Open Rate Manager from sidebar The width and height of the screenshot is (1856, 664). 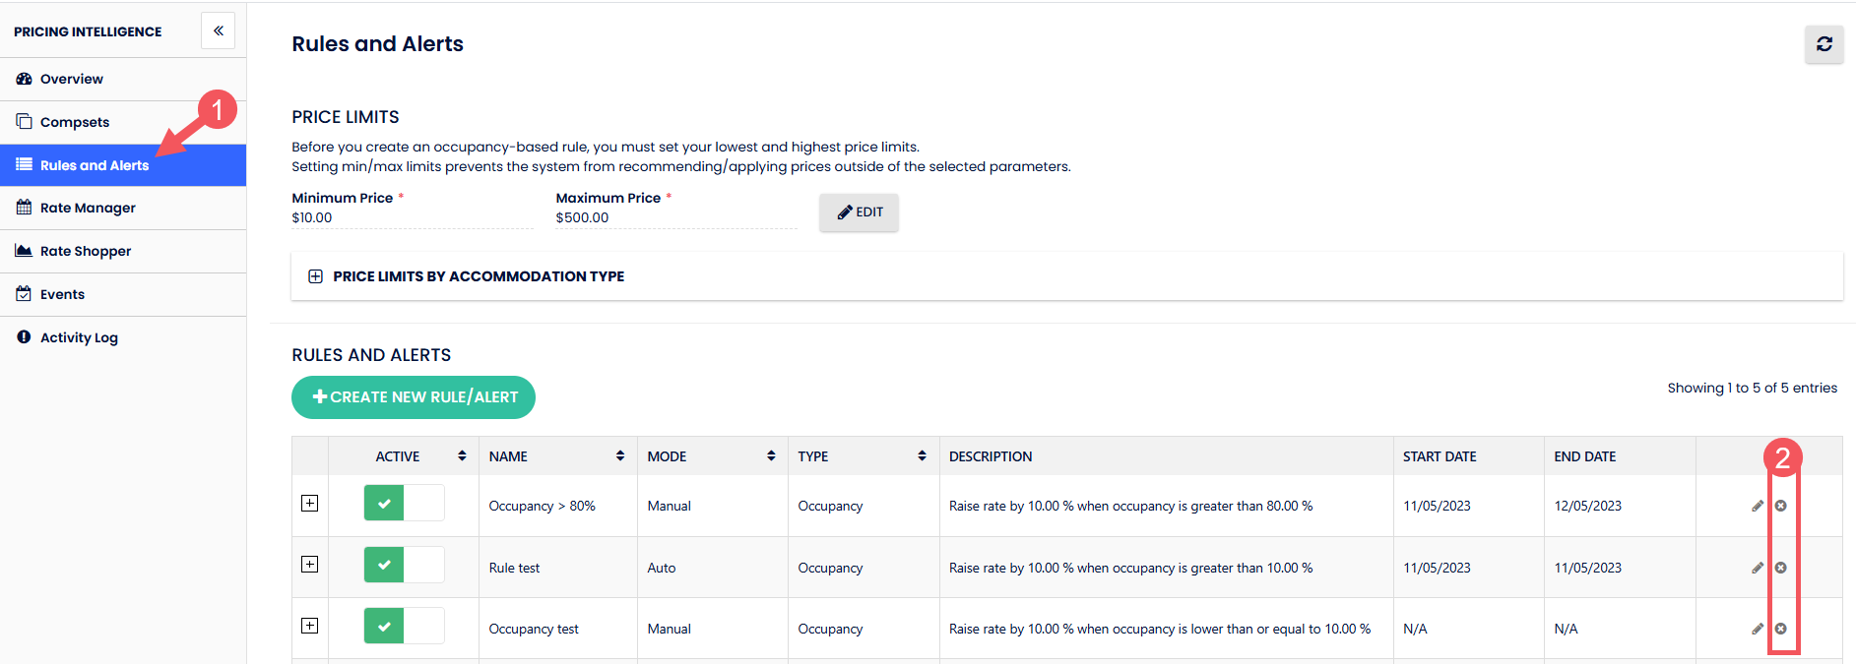(88, 208)
